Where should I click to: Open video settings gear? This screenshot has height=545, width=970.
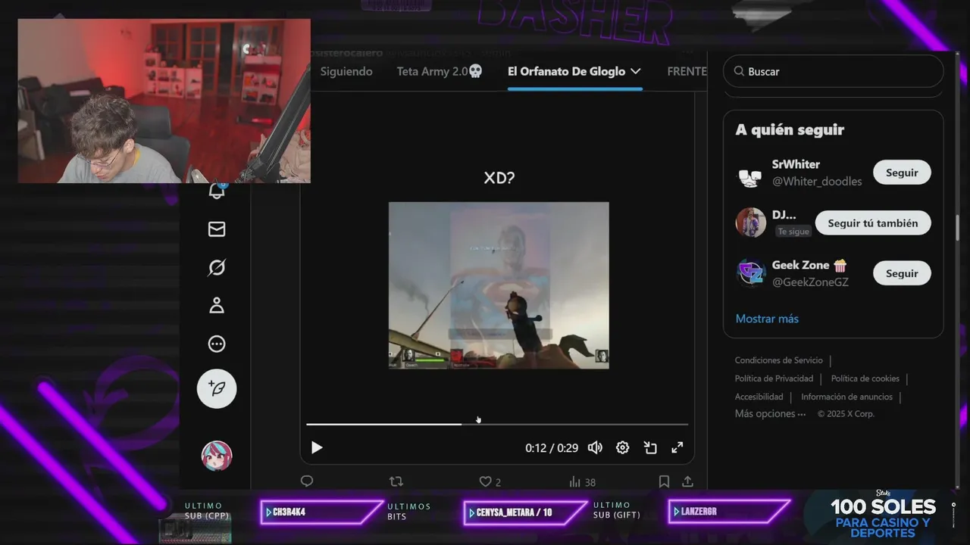click(x=622, y=447)
